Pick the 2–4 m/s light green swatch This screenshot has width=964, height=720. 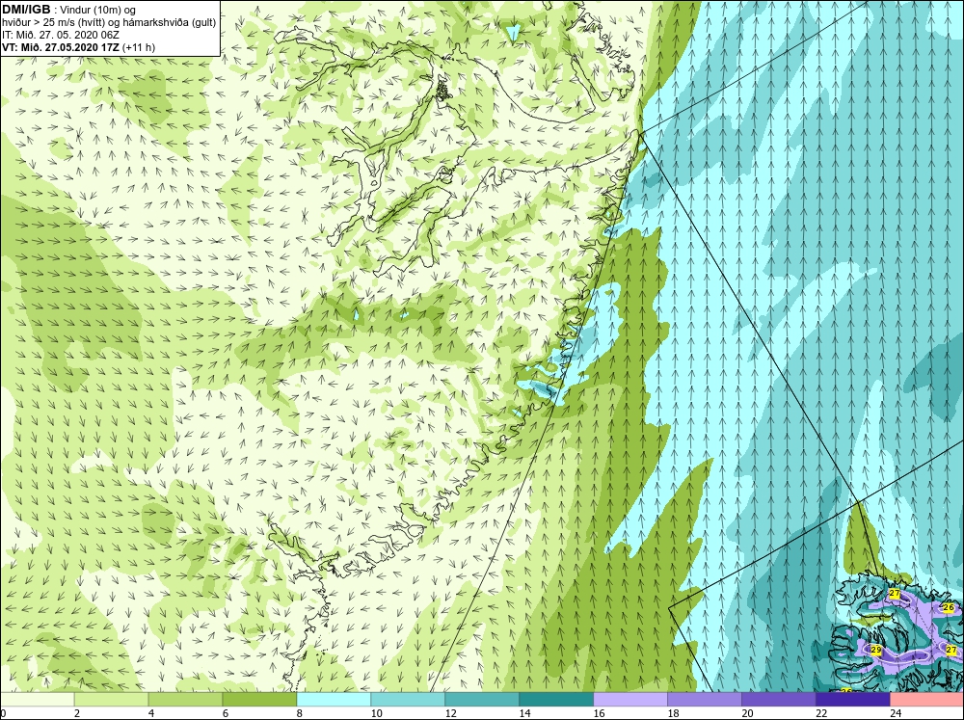coord(111,699)
